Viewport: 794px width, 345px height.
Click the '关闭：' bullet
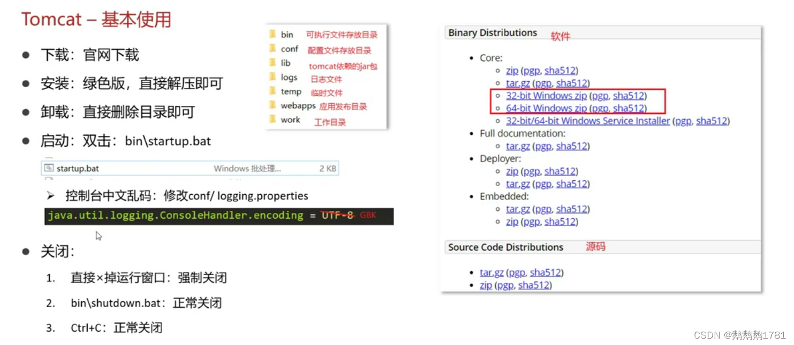(x=58, y=251)
